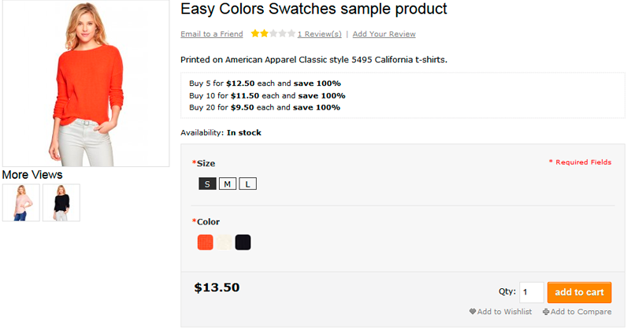Open the Email to a Friend link
Viewport: 631px width, 333px height.
click(212, 34)
